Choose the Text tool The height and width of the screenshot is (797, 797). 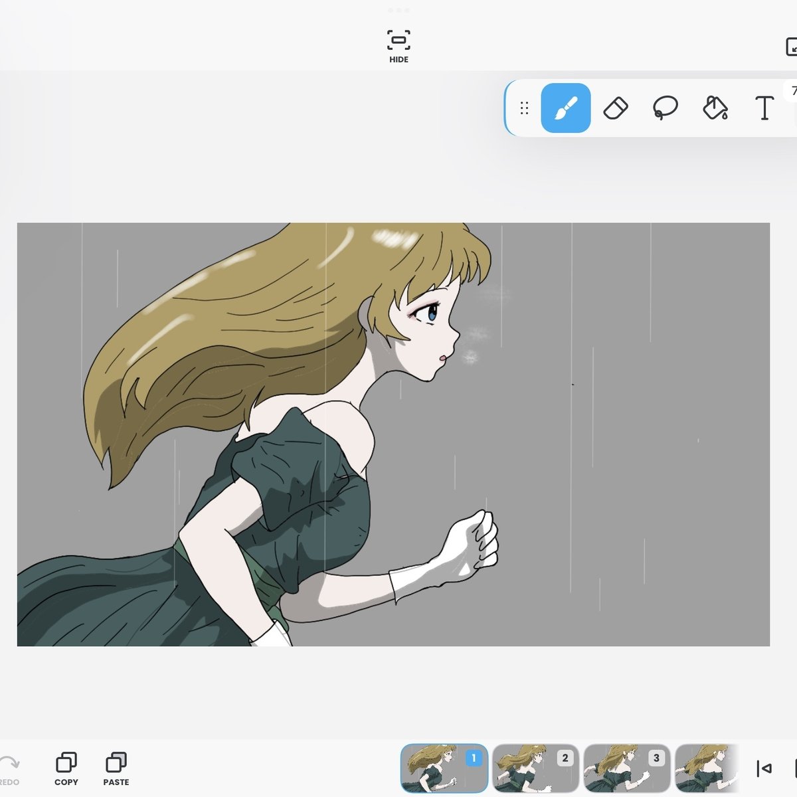coord(764,108)
